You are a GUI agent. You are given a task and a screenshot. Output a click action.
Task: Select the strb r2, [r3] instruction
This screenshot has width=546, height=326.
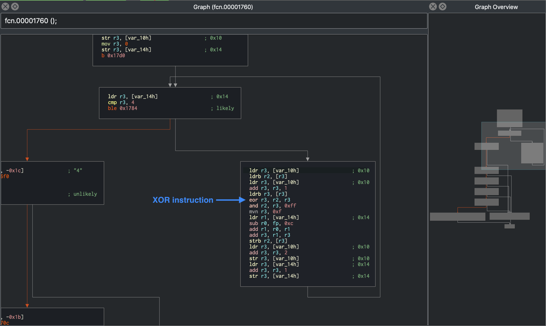pyautogui.click(x=268, y=241)
